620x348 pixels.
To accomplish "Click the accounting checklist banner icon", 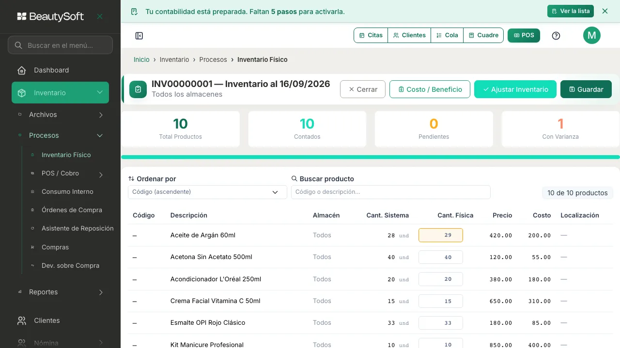I will click(x=134, y=11).
